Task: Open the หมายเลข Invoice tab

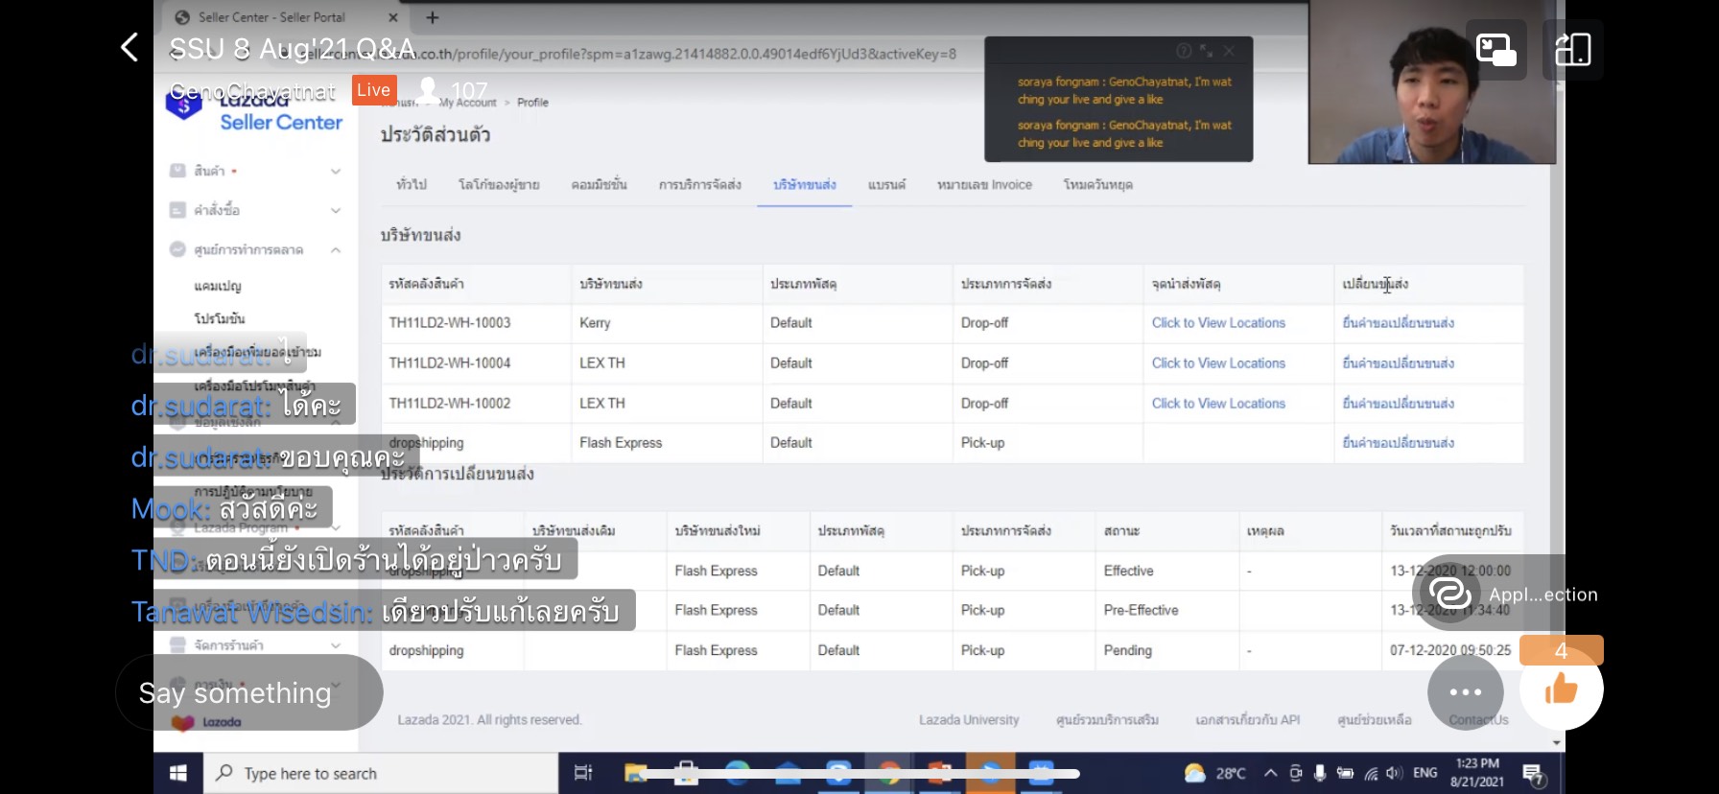Action: (984, 185)
